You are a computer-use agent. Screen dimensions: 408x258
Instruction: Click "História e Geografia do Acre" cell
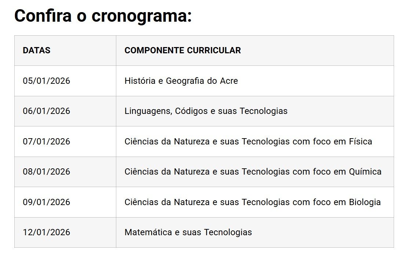(181, 81)
